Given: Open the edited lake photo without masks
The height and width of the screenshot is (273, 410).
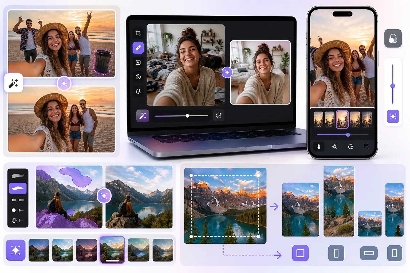Looking at the screenshot, I should 139,197.
